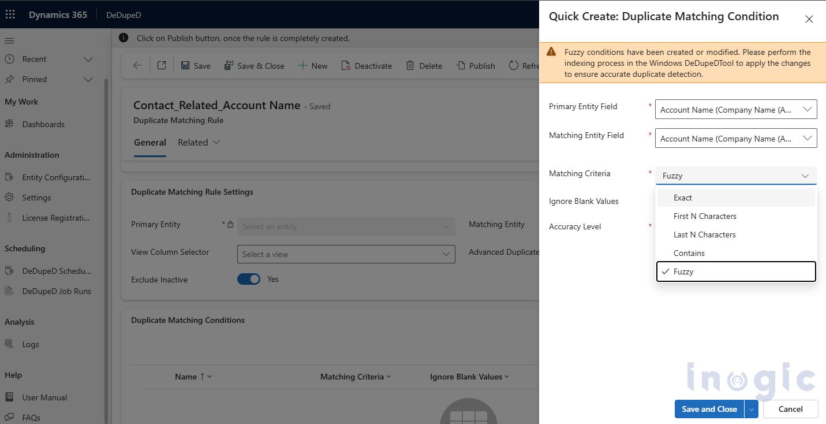The image size is (826, 424).
Task: Open the Primary Entity Field dropdown
Action: tap(807, 109)
